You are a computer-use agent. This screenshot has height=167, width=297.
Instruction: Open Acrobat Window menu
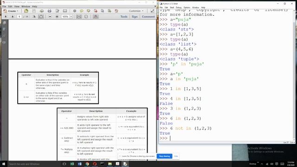click(26, 6)
